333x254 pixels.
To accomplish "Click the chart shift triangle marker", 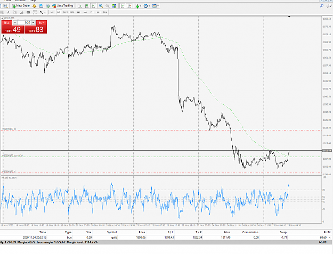I will (x=289, y=17).
